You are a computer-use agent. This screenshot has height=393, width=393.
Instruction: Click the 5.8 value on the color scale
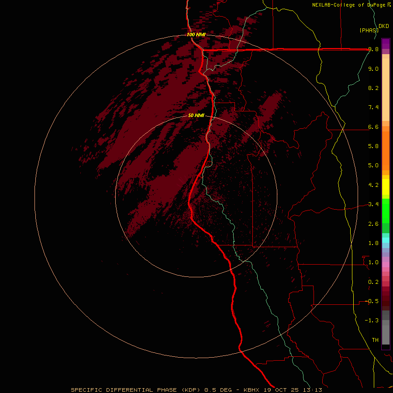[x=373, y=146]
